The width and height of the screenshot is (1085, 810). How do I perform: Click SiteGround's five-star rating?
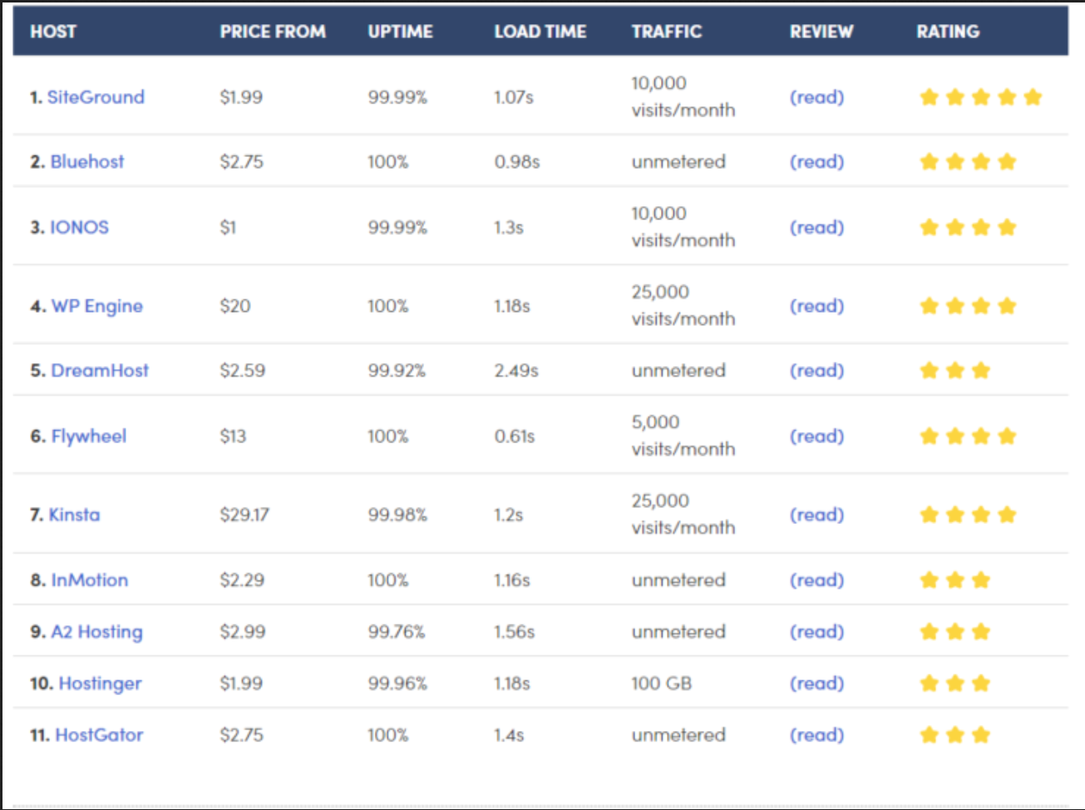pyautogui.click(x=981, y=97)
